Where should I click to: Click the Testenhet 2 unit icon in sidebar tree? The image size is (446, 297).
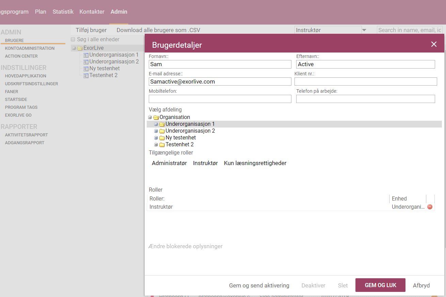tap(86, 75)
